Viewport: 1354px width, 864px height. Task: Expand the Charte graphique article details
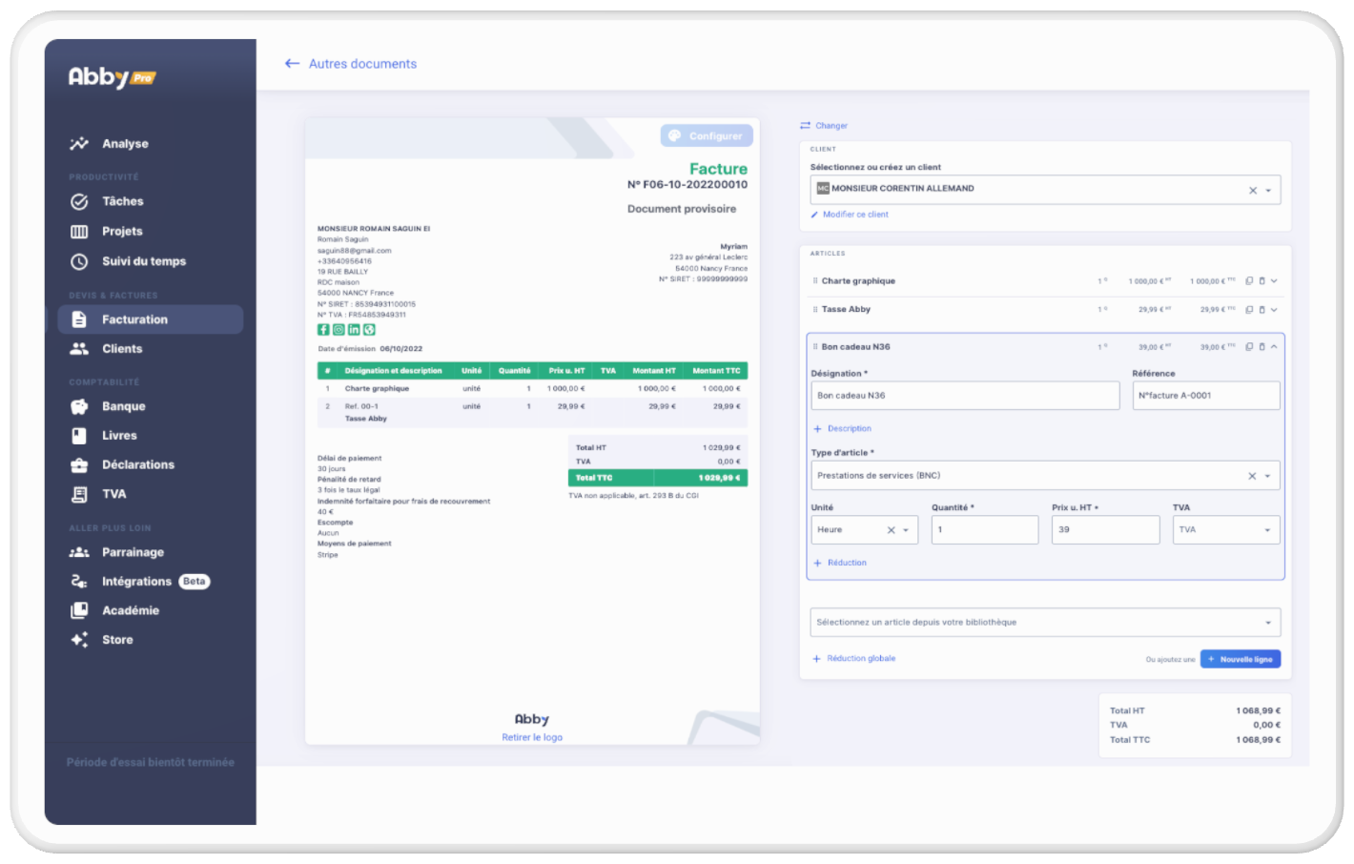pos(1274,281)
